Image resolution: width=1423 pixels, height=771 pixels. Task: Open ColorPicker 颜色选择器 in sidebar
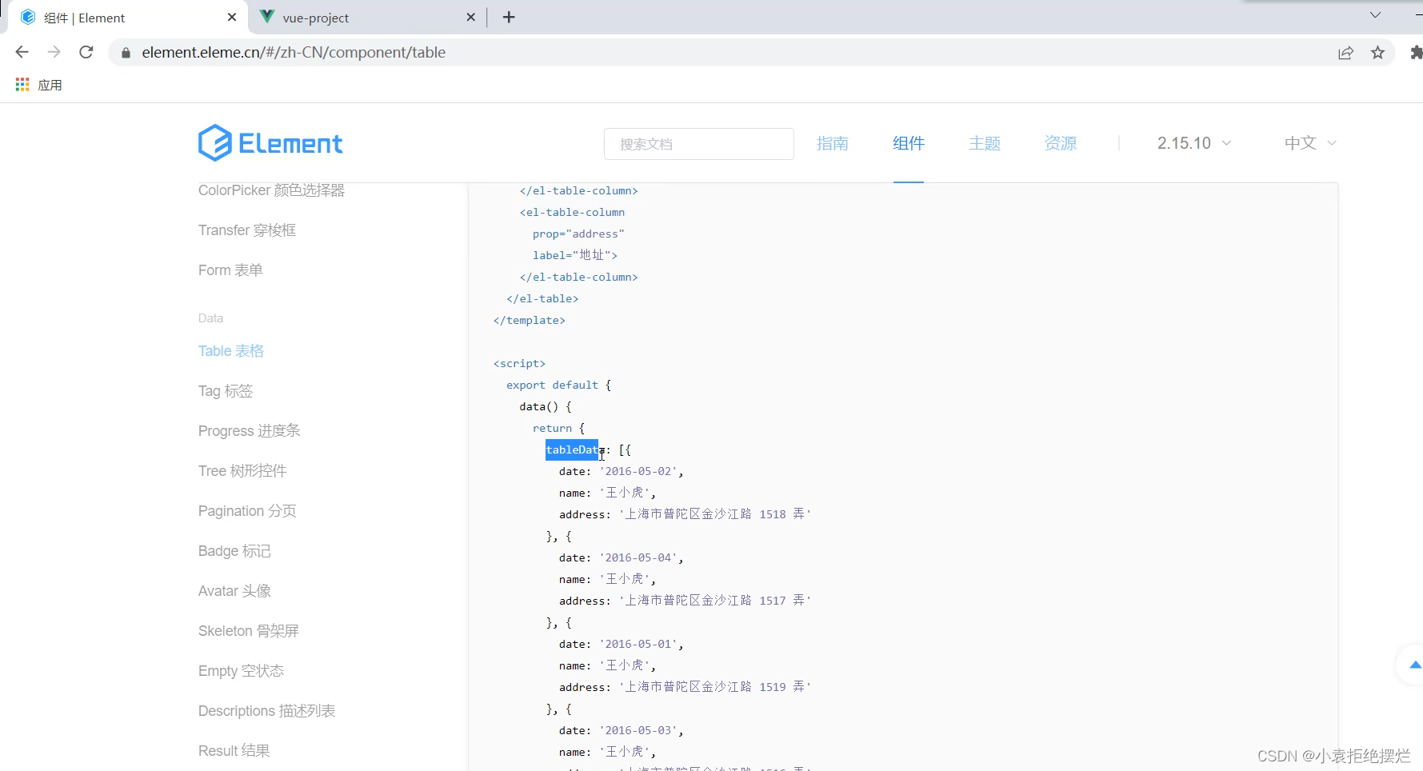point(271,190)
